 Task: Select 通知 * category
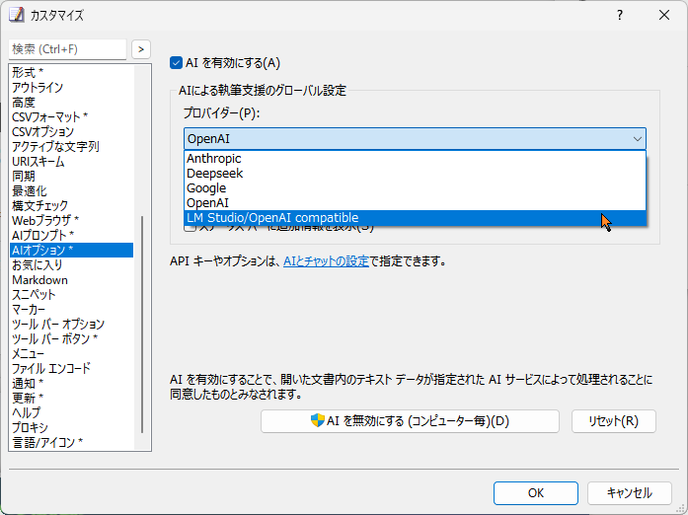tap(71, 384)
